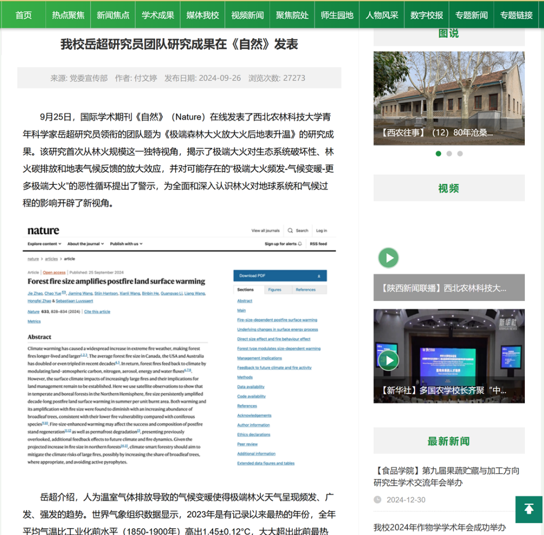The width and height of the screenshot is (544, 535).
Task: Click the 视频 section heading
Action: click(448, 188)
